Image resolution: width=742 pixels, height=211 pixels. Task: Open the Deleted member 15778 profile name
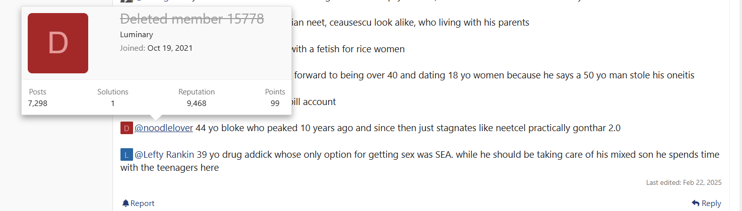pyautogui.click(x=192, y=19)
